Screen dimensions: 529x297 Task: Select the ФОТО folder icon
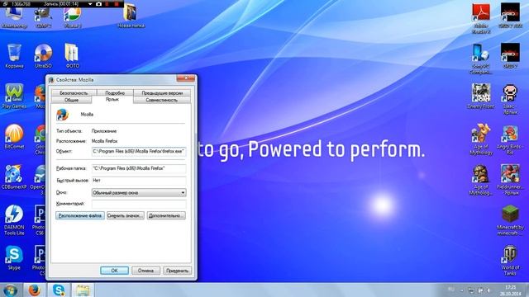click(72, 56)
